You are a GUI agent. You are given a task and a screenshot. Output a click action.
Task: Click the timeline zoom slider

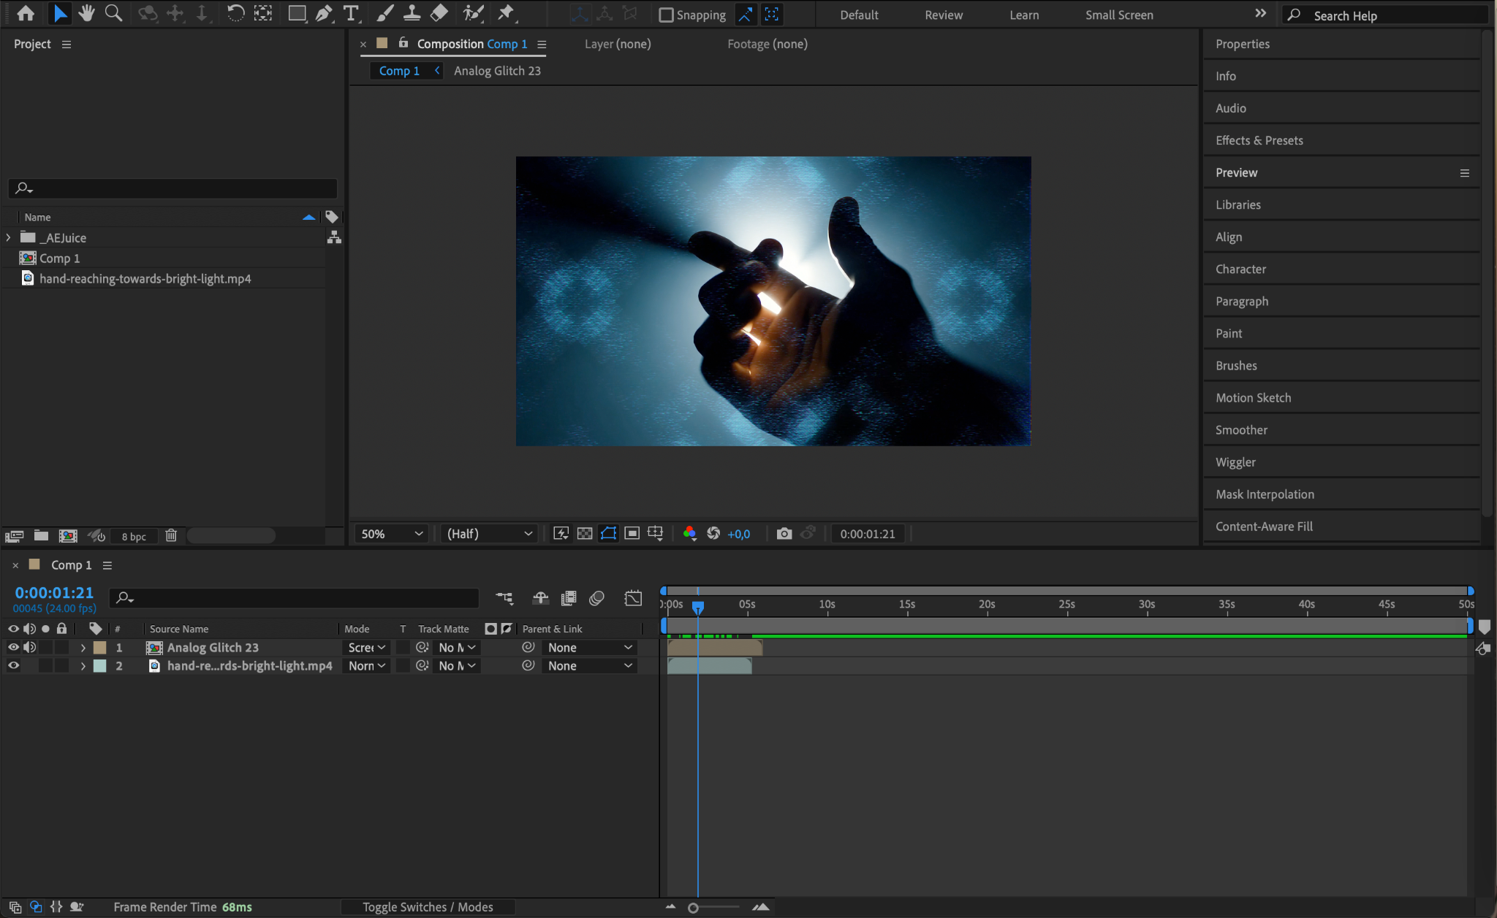point(694,908)
